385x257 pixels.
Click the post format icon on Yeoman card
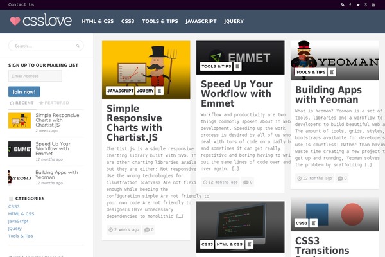coord(332,72)
